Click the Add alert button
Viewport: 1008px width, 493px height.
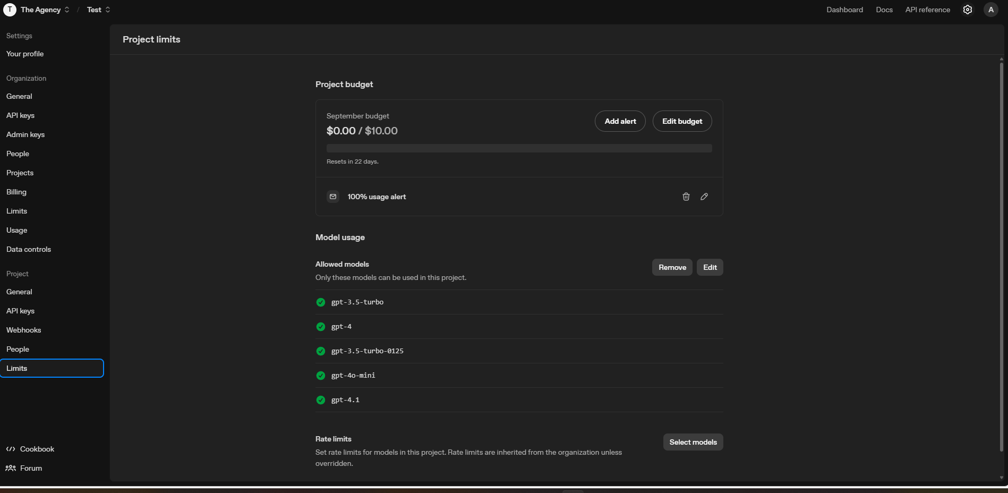tap(620, 121)
